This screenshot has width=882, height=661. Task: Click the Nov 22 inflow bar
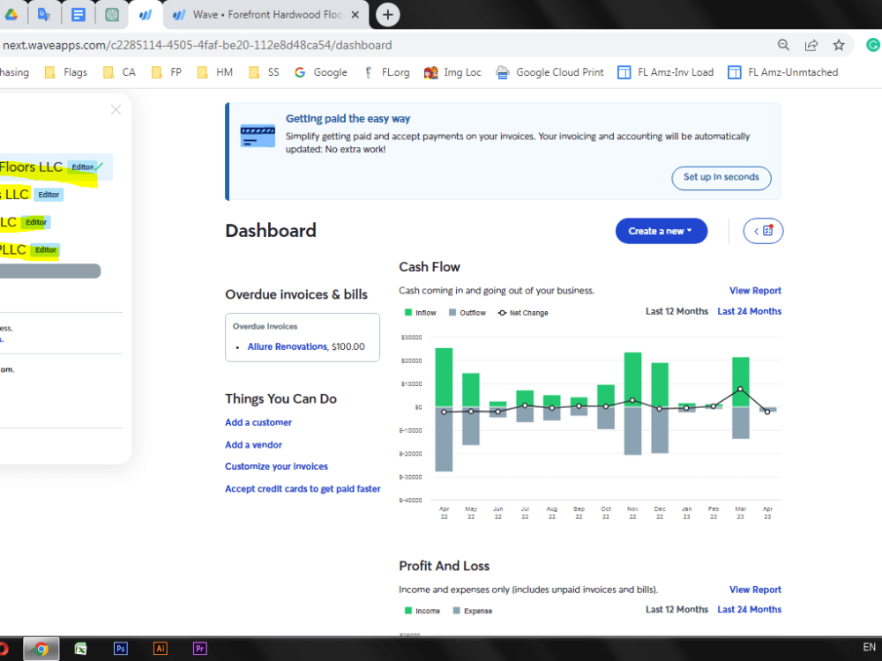632,379
